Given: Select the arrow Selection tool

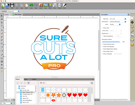Looking at the screenshot, I should (2, 16).
